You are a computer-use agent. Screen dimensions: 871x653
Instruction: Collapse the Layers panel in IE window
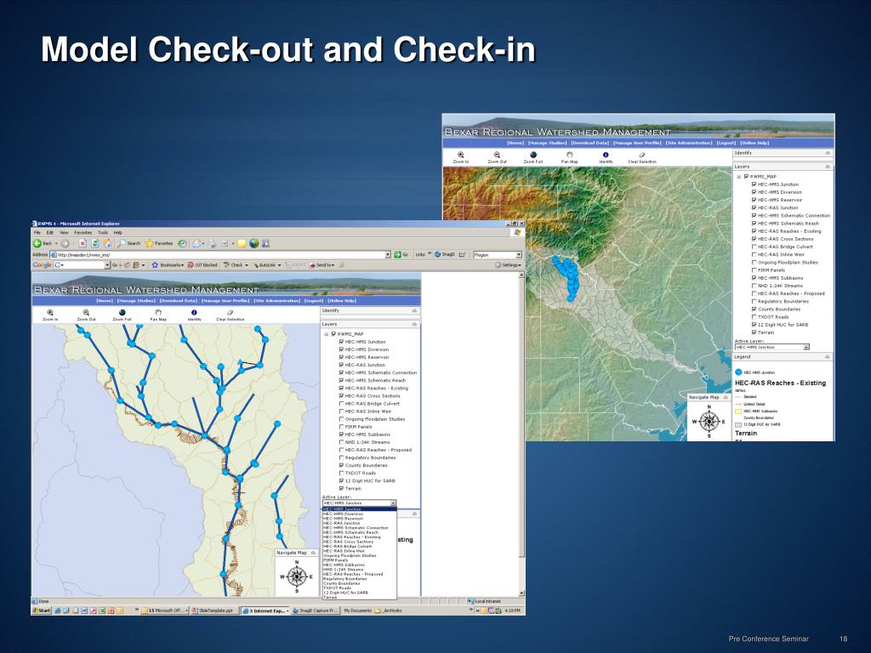pyautogui.click(x=414, y=324)
